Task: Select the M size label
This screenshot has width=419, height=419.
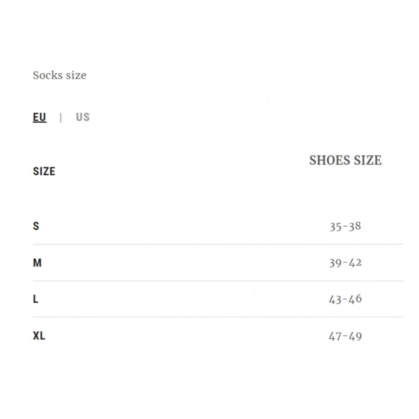Action: (37, 263)
